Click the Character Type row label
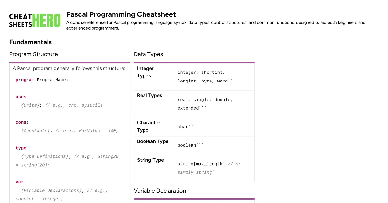 pyautogui.click(x=148, y=126)
